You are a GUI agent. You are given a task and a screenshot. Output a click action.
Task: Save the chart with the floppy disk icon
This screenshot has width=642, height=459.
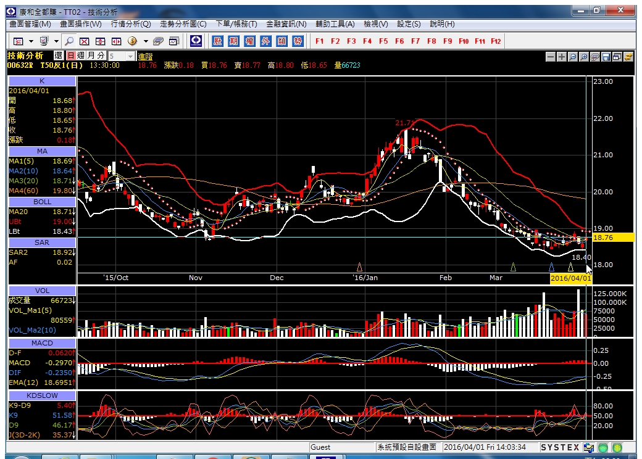606,57
